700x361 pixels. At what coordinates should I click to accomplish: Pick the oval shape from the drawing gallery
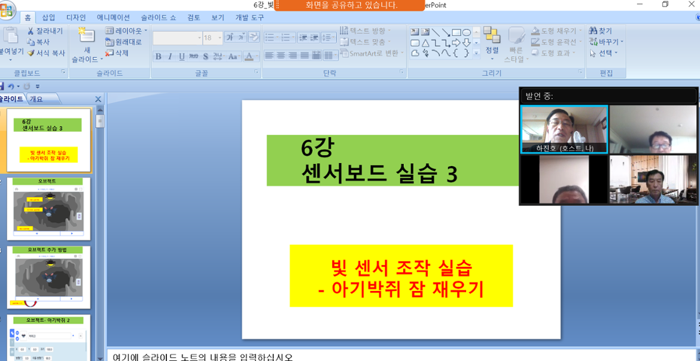pos(467,32)
